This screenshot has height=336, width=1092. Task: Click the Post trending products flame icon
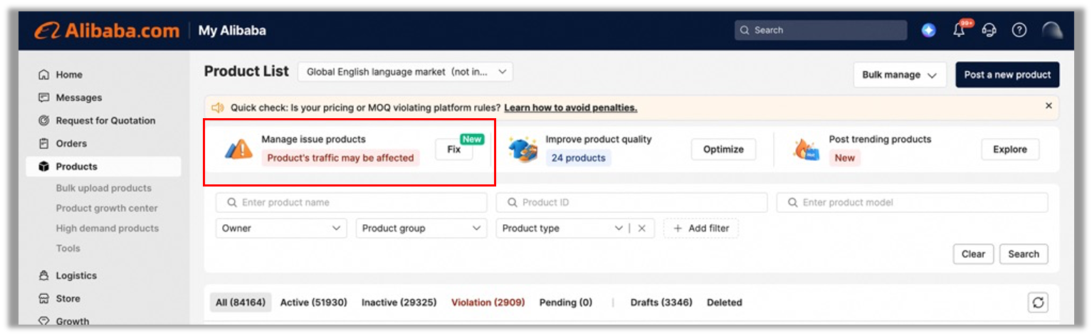(x=807, y=149)
